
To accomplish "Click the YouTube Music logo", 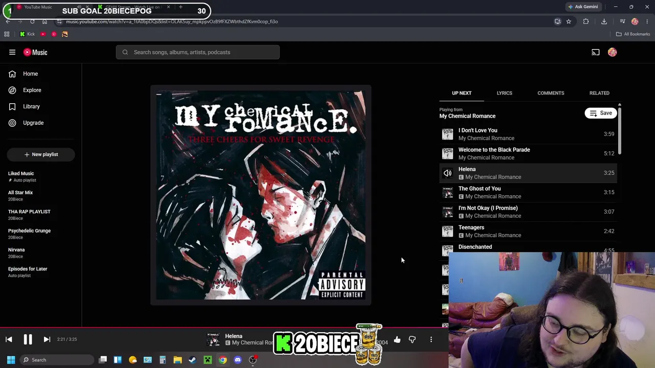I will click(35, 52).
